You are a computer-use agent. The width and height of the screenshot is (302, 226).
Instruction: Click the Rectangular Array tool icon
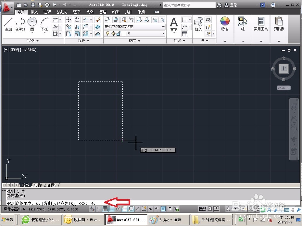pyautogui.click(x=86, y=34)
